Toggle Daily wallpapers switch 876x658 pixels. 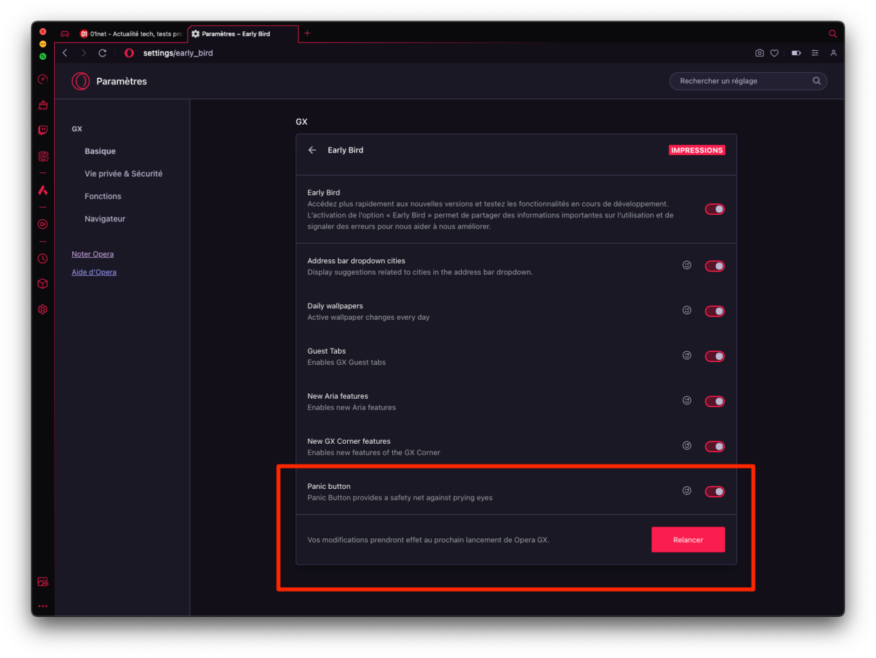point(714,311)
